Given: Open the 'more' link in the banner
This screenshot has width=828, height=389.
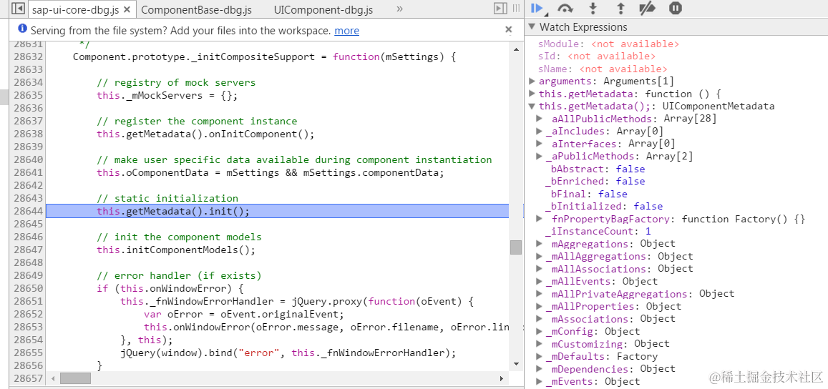Looking at the screenshot, I should coord(346,31).
